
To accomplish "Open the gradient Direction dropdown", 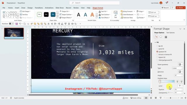I will click(180, 72).
